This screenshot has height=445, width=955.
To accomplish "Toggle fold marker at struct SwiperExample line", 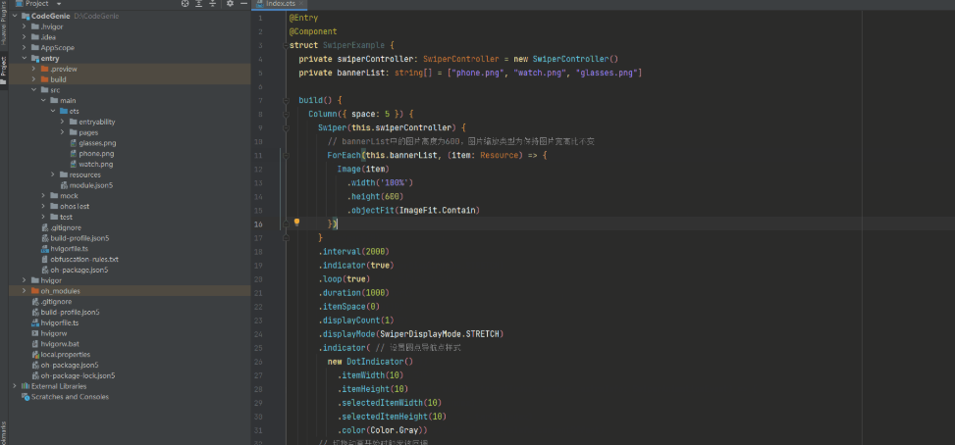I will point(285,46).
